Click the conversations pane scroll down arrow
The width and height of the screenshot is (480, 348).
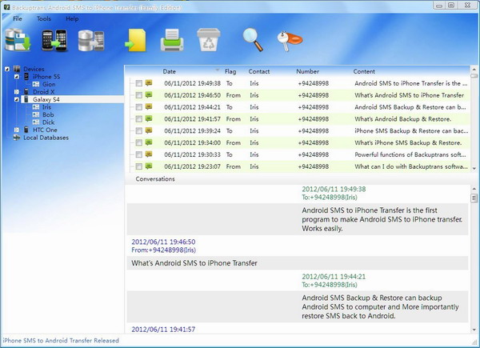(x=474, y=330)
